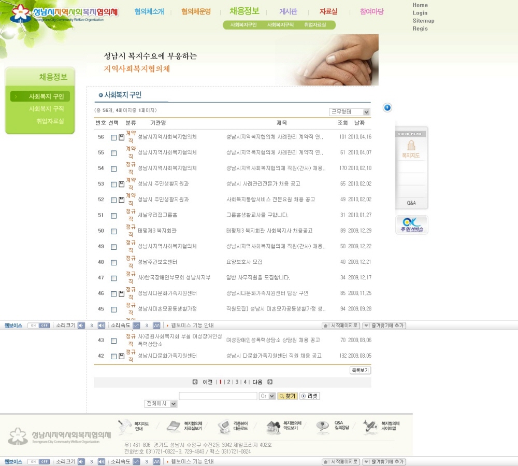Viewport: 518px width, 466px height.
Task: Open the 협의체소개 top menu
Action: tap(149, 11)
